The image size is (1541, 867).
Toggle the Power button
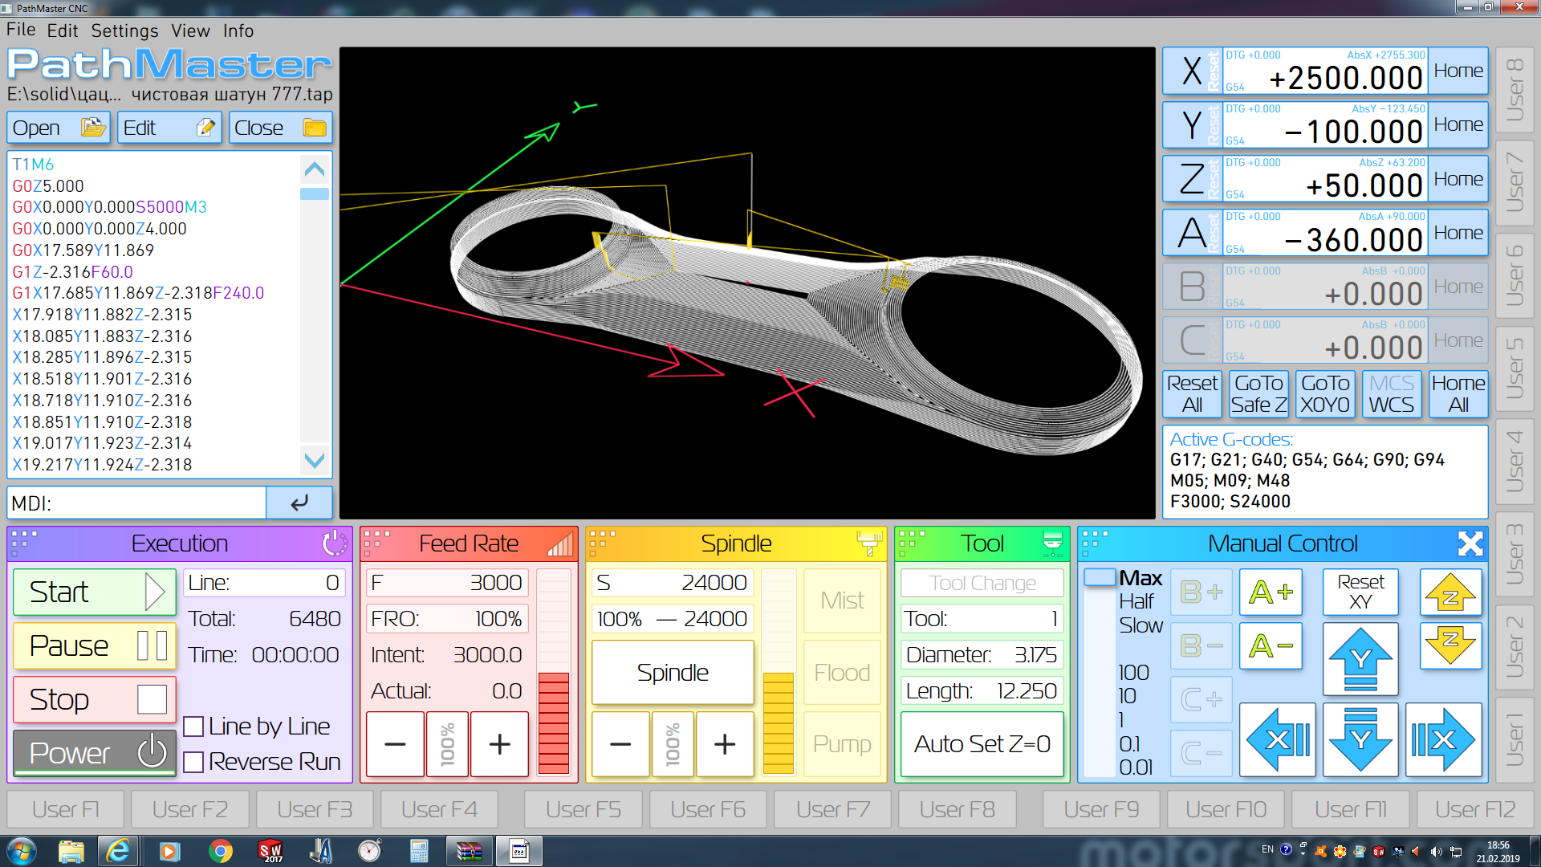coord(95,753)
